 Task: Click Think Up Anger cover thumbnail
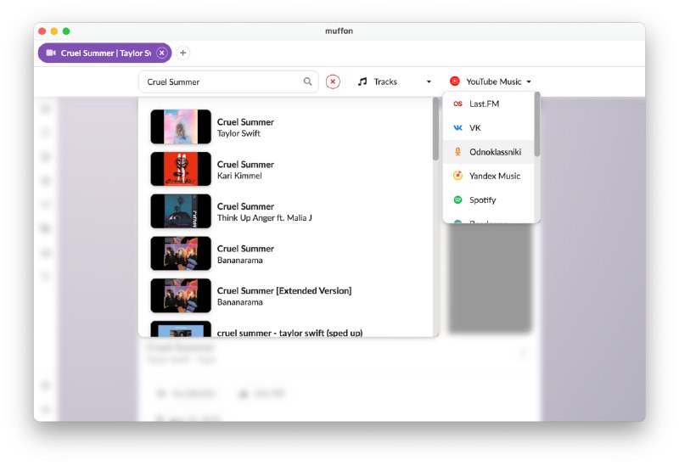coord(181,211)
